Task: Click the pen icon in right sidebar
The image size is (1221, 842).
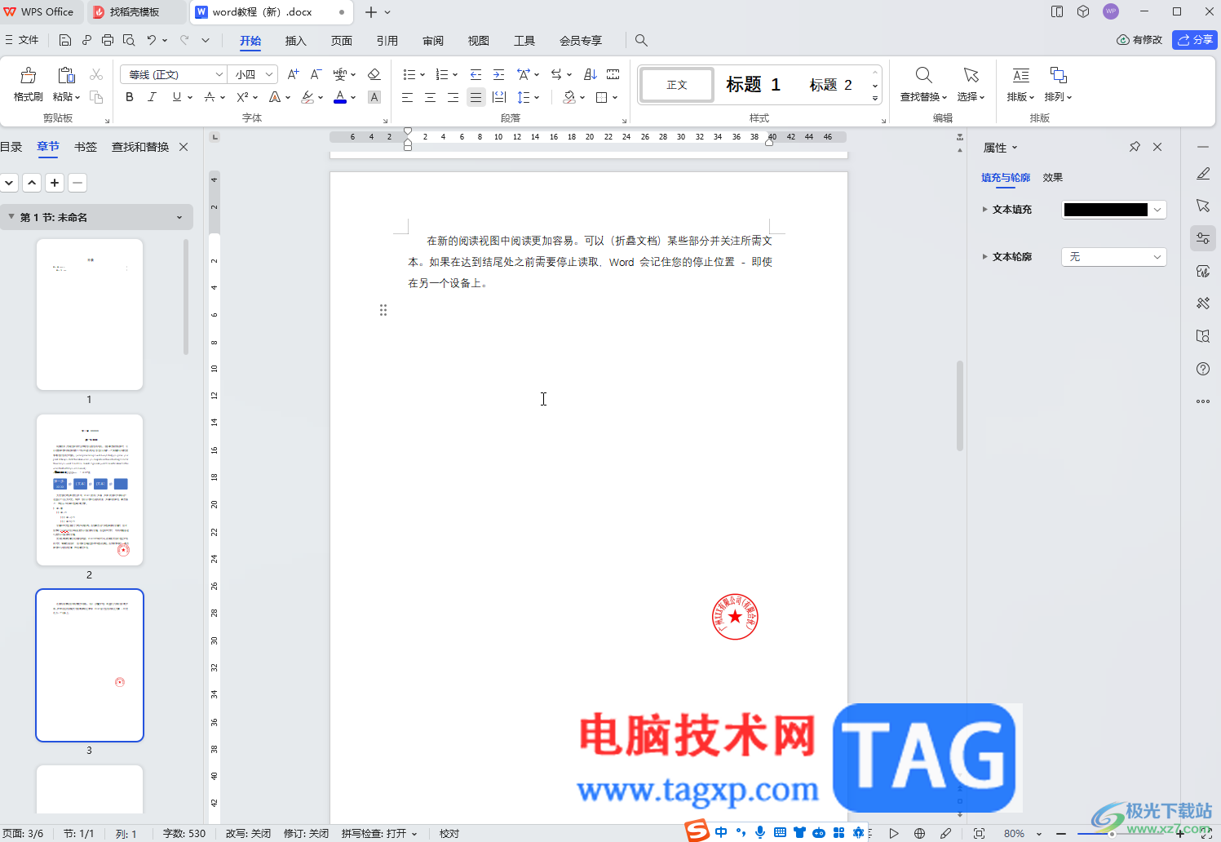Action: point(1203,173)
